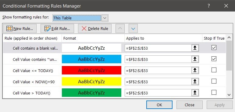The height and width of the screenshot is (112, 235).
Task: Click range selector icon for > TODAY() rule
Action: pos(195,93)
